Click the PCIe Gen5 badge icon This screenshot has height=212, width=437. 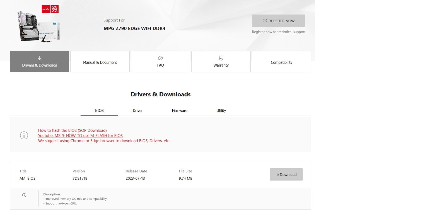(46, 9)
